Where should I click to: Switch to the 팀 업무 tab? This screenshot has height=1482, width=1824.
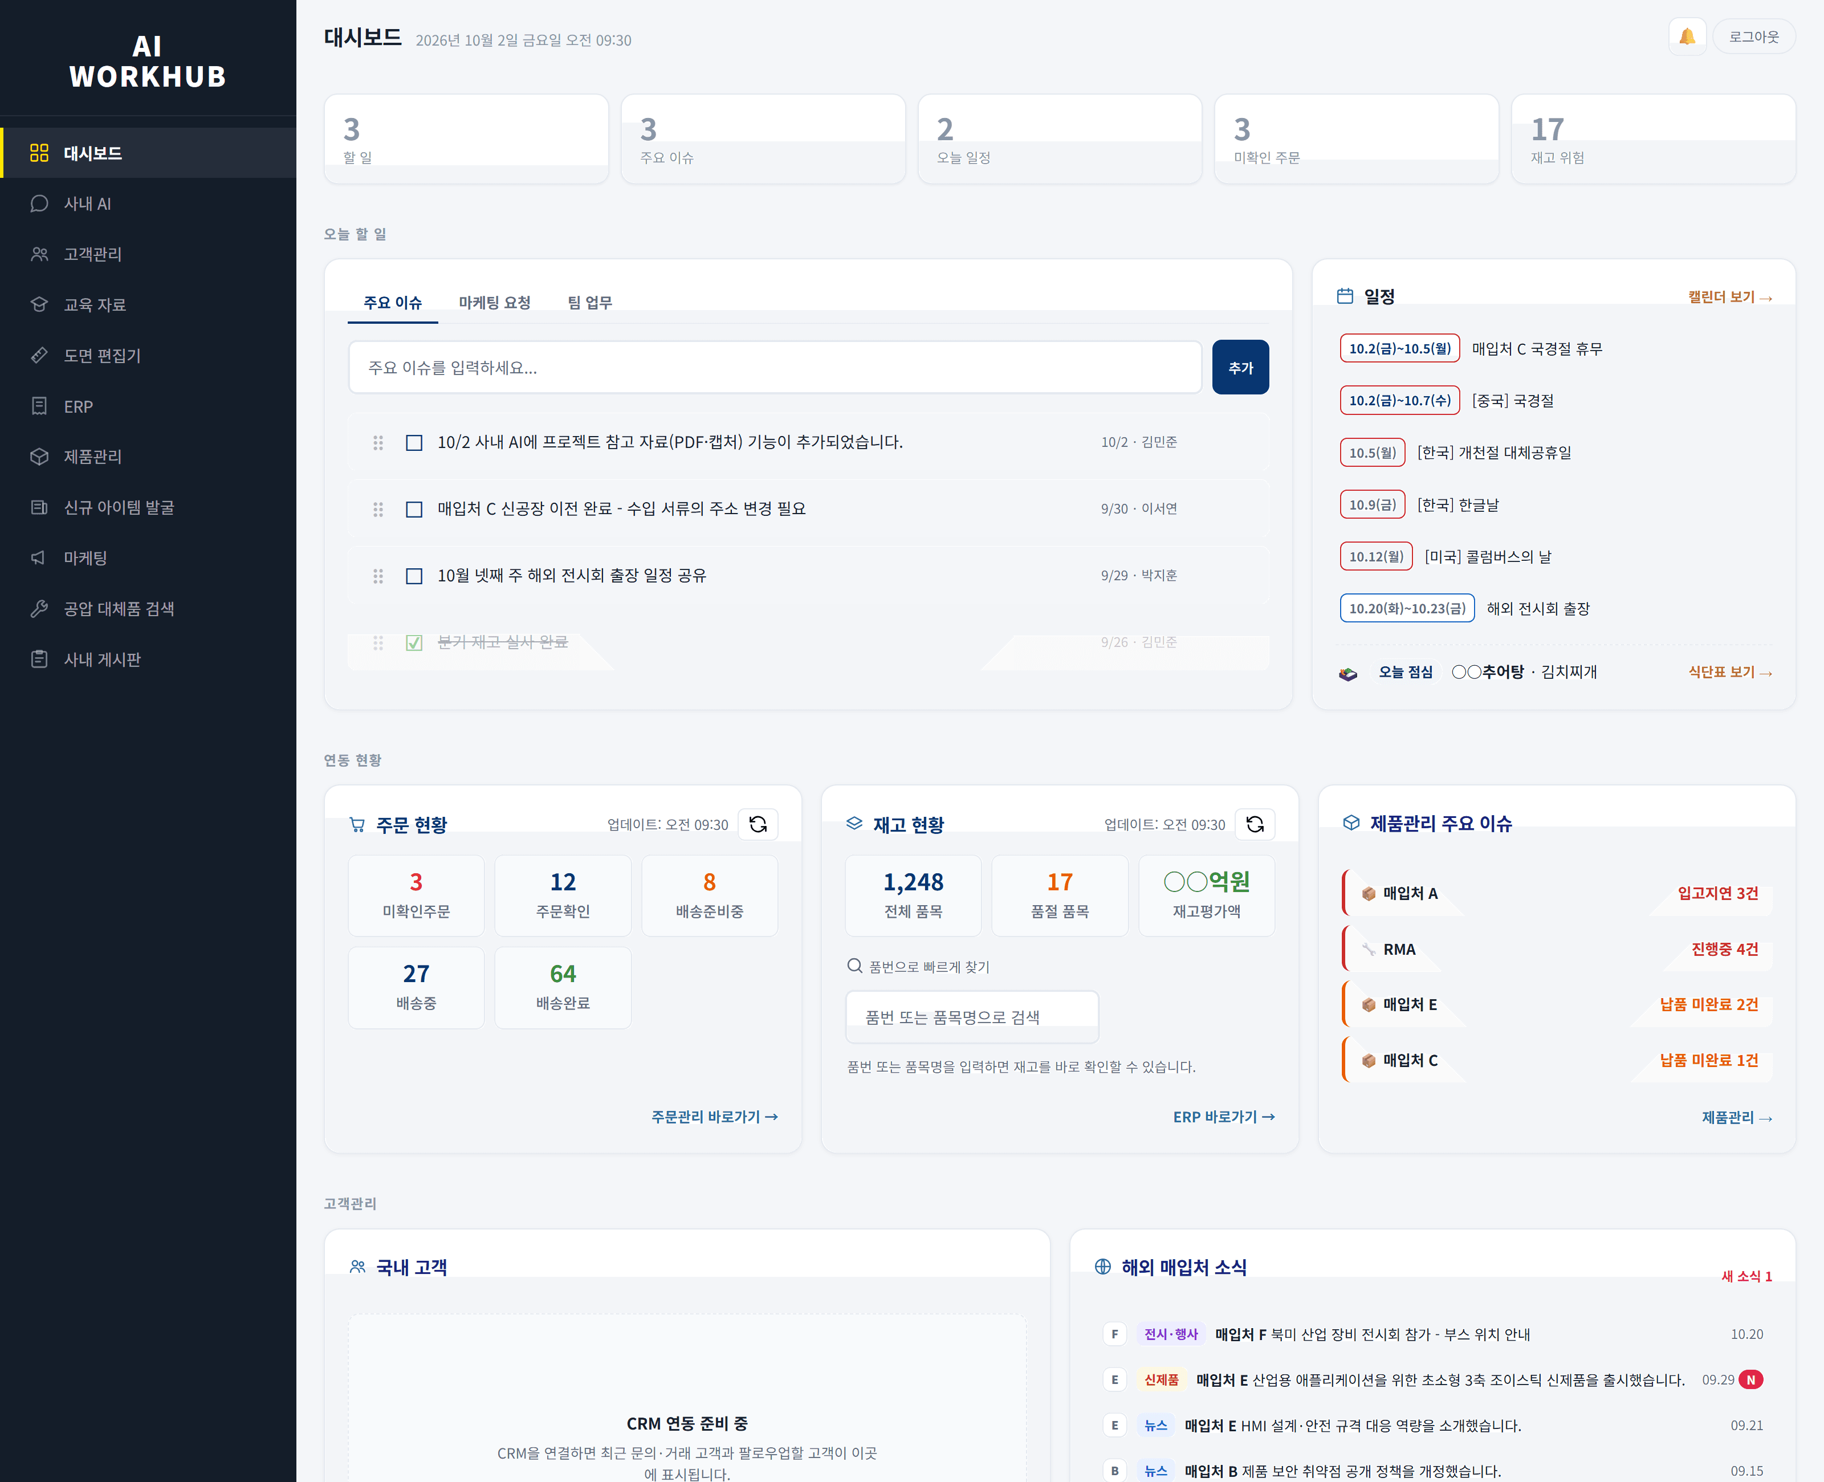(x=590, y=303)
